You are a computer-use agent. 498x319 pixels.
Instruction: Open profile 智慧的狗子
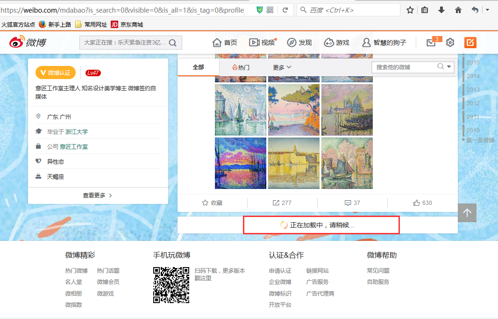pyautogui.click(x=384, y=42)
